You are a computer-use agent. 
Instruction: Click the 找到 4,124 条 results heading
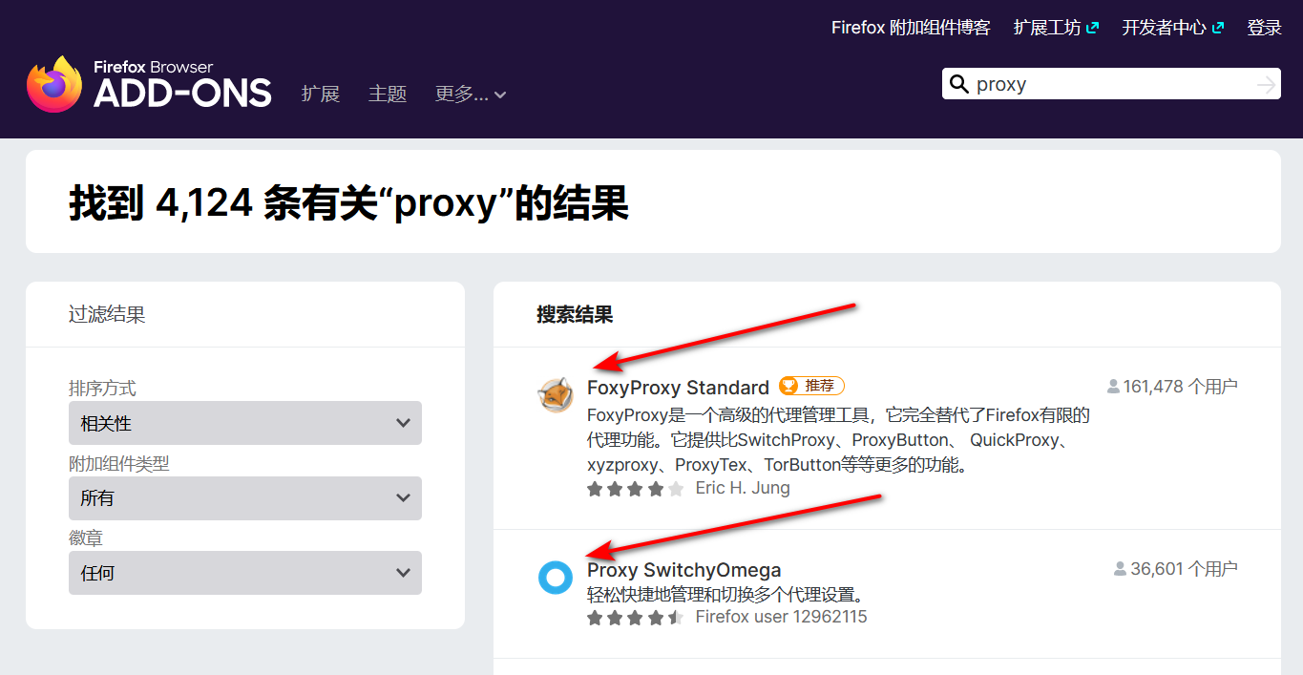point(348,203)
